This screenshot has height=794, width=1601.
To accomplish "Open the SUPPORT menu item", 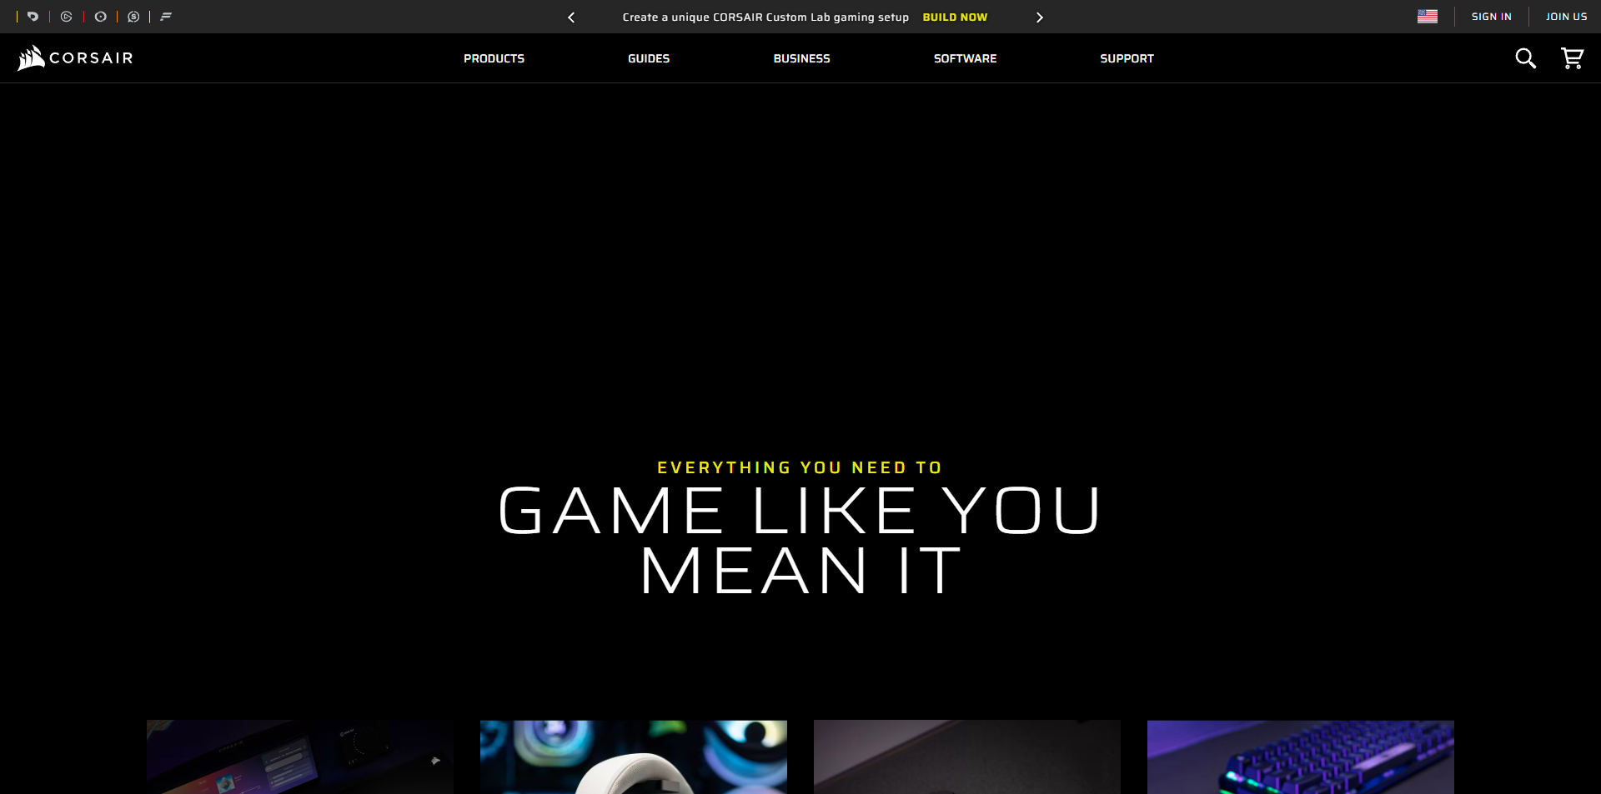I will (x=1127, y=58).
